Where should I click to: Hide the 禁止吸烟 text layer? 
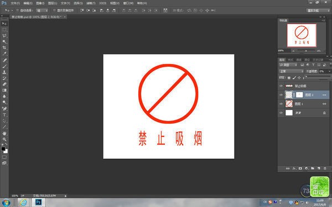tap(281, 86)
